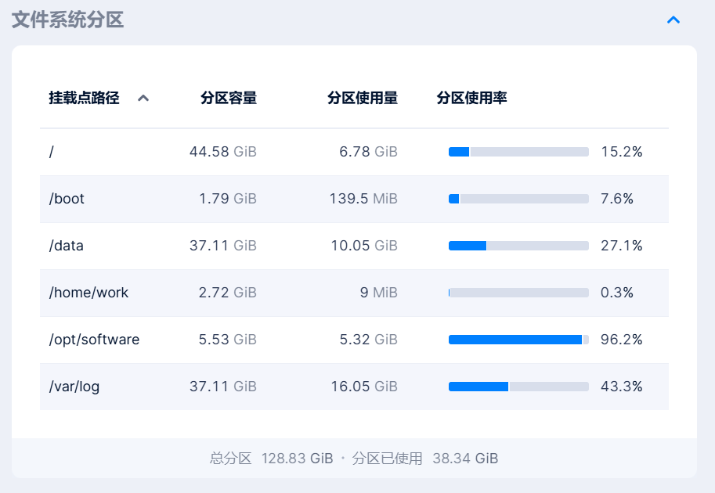Click the 15.2% usage bar for root

518,152
